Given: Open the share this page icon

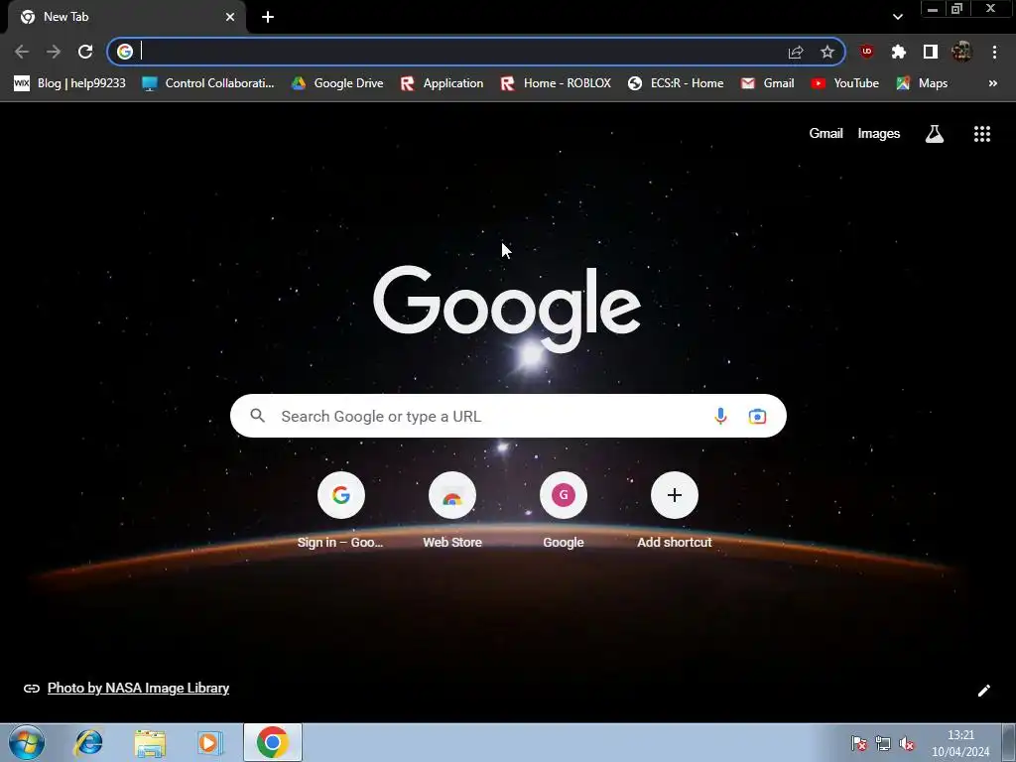Looking at the screenshot, I should (796, 52).
